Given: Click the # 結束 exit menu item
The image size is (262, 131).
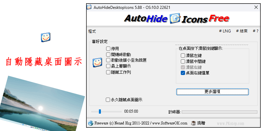Looking at the screenshot, I should click(x=242, y=31).
